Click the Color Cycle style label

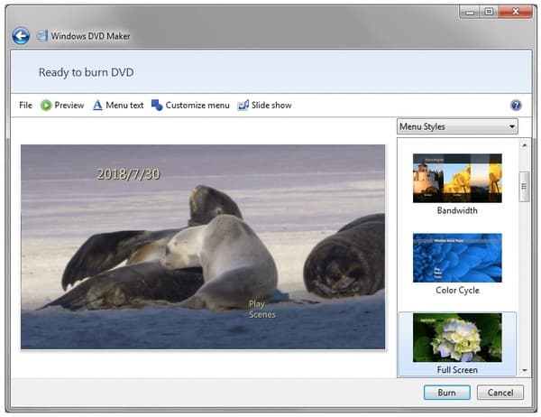[x=457, y=291]
